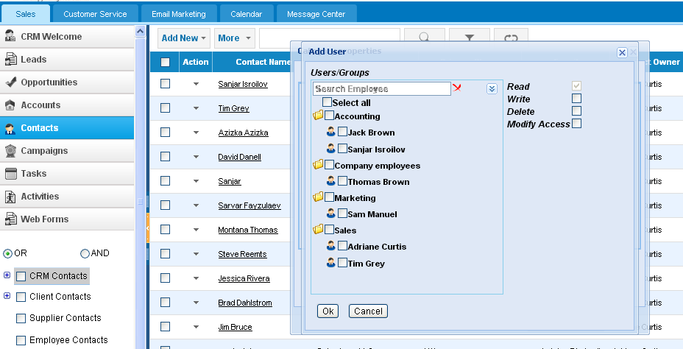Click the Accounts house icon
The image size is (683, 349).
pyautogui.click(x=10, y=105)
